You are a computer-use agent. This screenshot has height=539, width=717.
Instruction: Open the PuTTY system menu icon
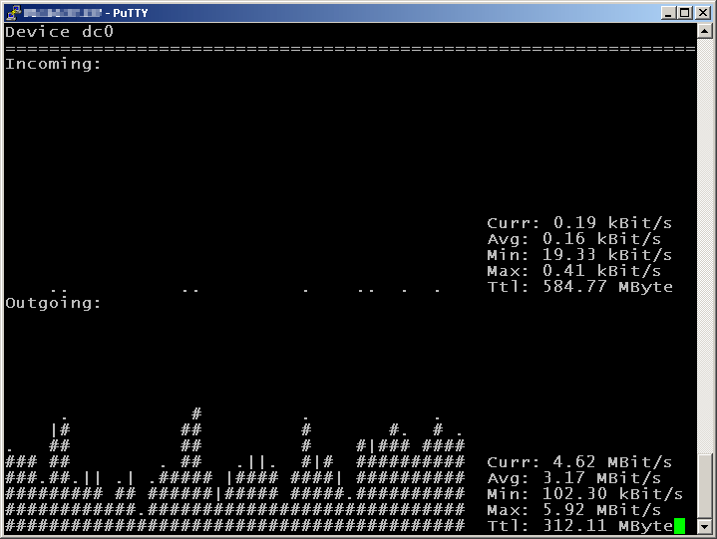click(x=14, y=12)
